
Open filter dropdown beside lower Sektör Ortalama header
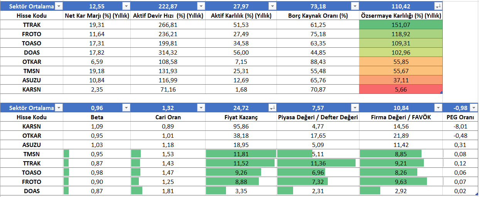[58, 108]
